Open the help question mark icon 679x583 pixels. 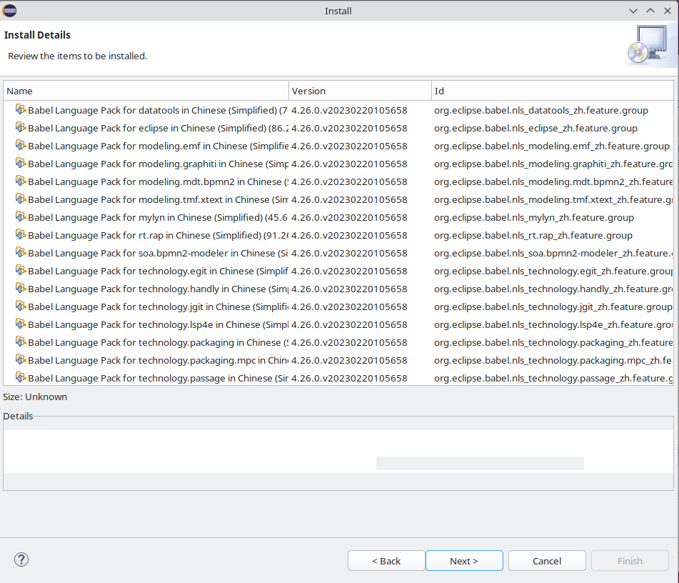(21, 559)
